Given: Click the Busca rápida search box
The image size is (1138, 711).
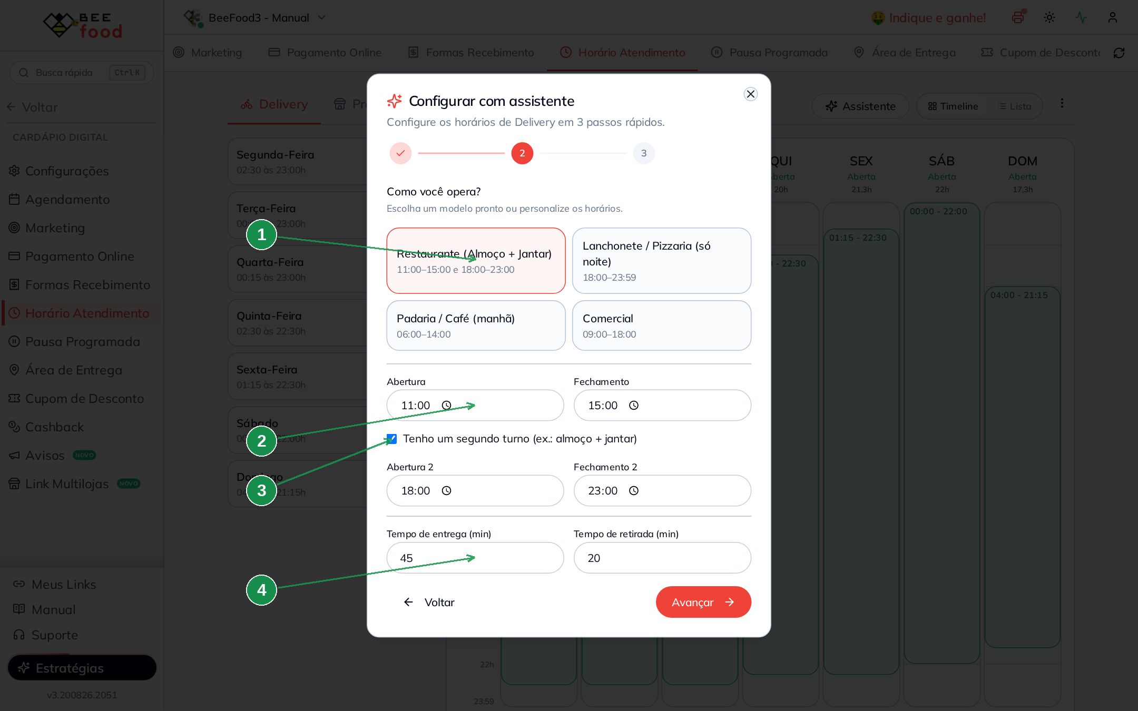Looking at the screenshot, I should pos(82,73).
